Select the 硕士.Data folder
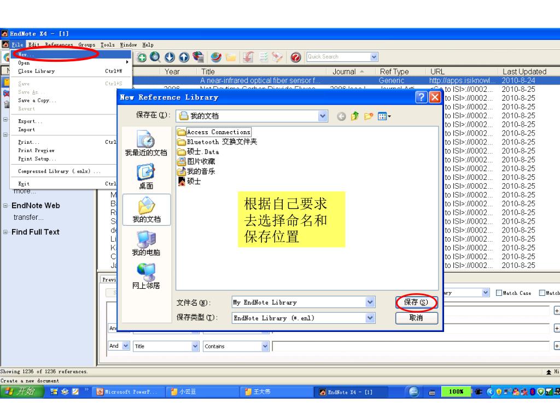 (x=198, y=152)
